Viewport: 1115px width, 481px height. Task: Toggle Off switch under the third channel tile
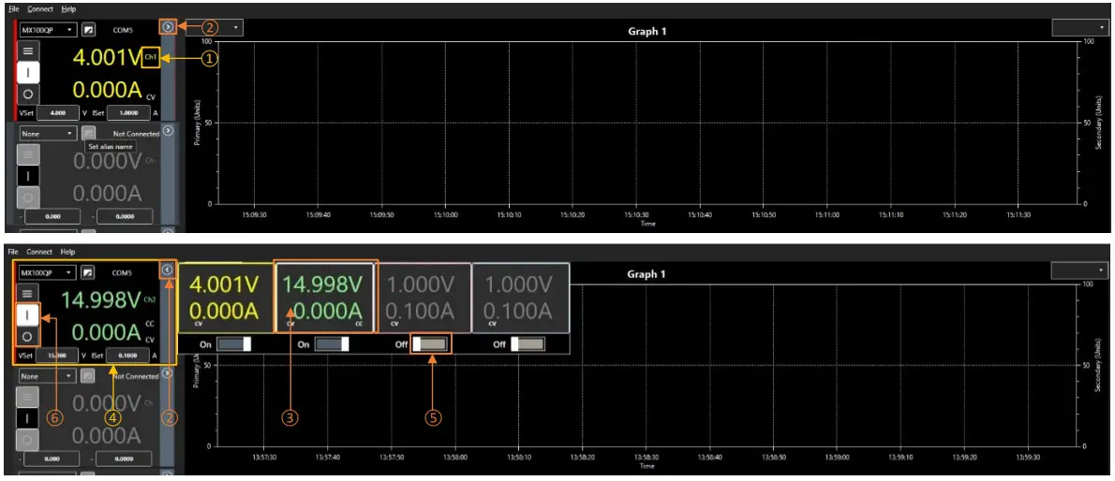[430, 343]
